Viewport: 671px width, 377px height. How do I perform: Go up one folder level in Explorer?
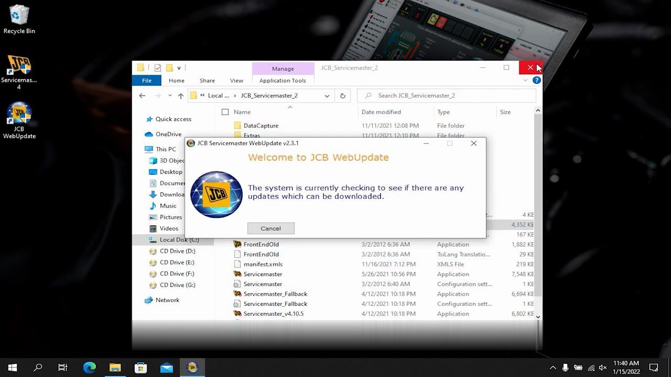(181, 96)
